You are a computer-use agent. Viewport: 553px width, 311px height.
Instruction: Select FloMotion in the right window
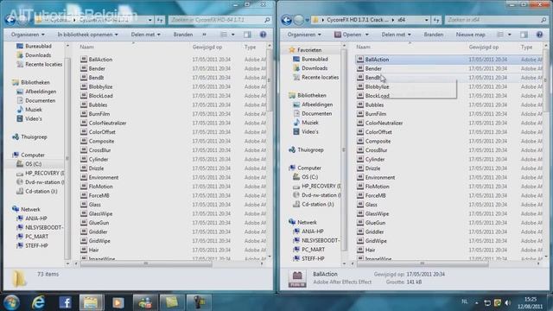[x=377, y=187]
